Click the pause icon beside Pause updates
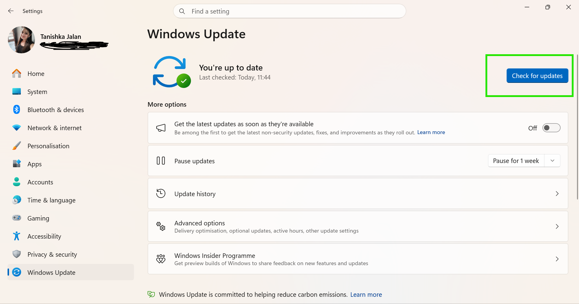The width and height of the screenshot is (579, 304). [x=161, y=161]
